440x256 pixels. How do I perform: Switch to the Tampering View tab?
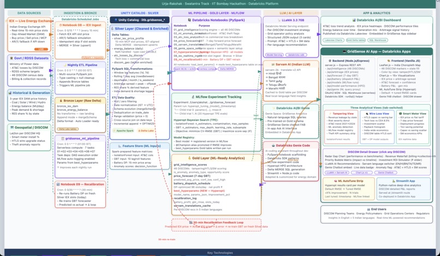[342, 114]
